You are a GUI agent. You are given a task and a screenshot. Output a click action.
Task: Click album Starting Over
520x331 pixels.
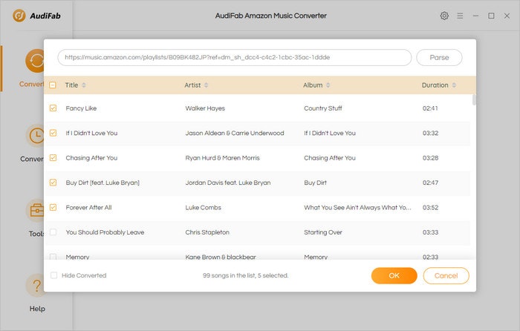pos(323,232)
